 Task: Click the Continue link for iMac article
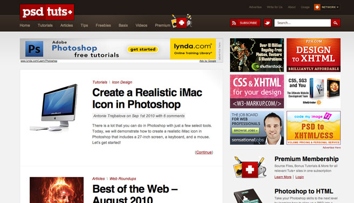204,152
